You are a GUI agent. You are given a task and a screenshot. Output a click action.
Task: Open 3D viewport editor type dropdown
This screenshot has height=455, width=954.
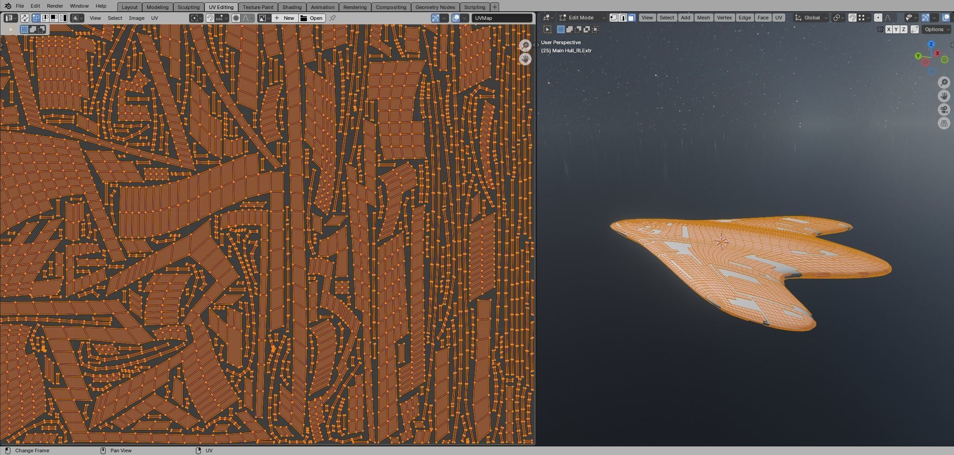click(x=548, y=18)
